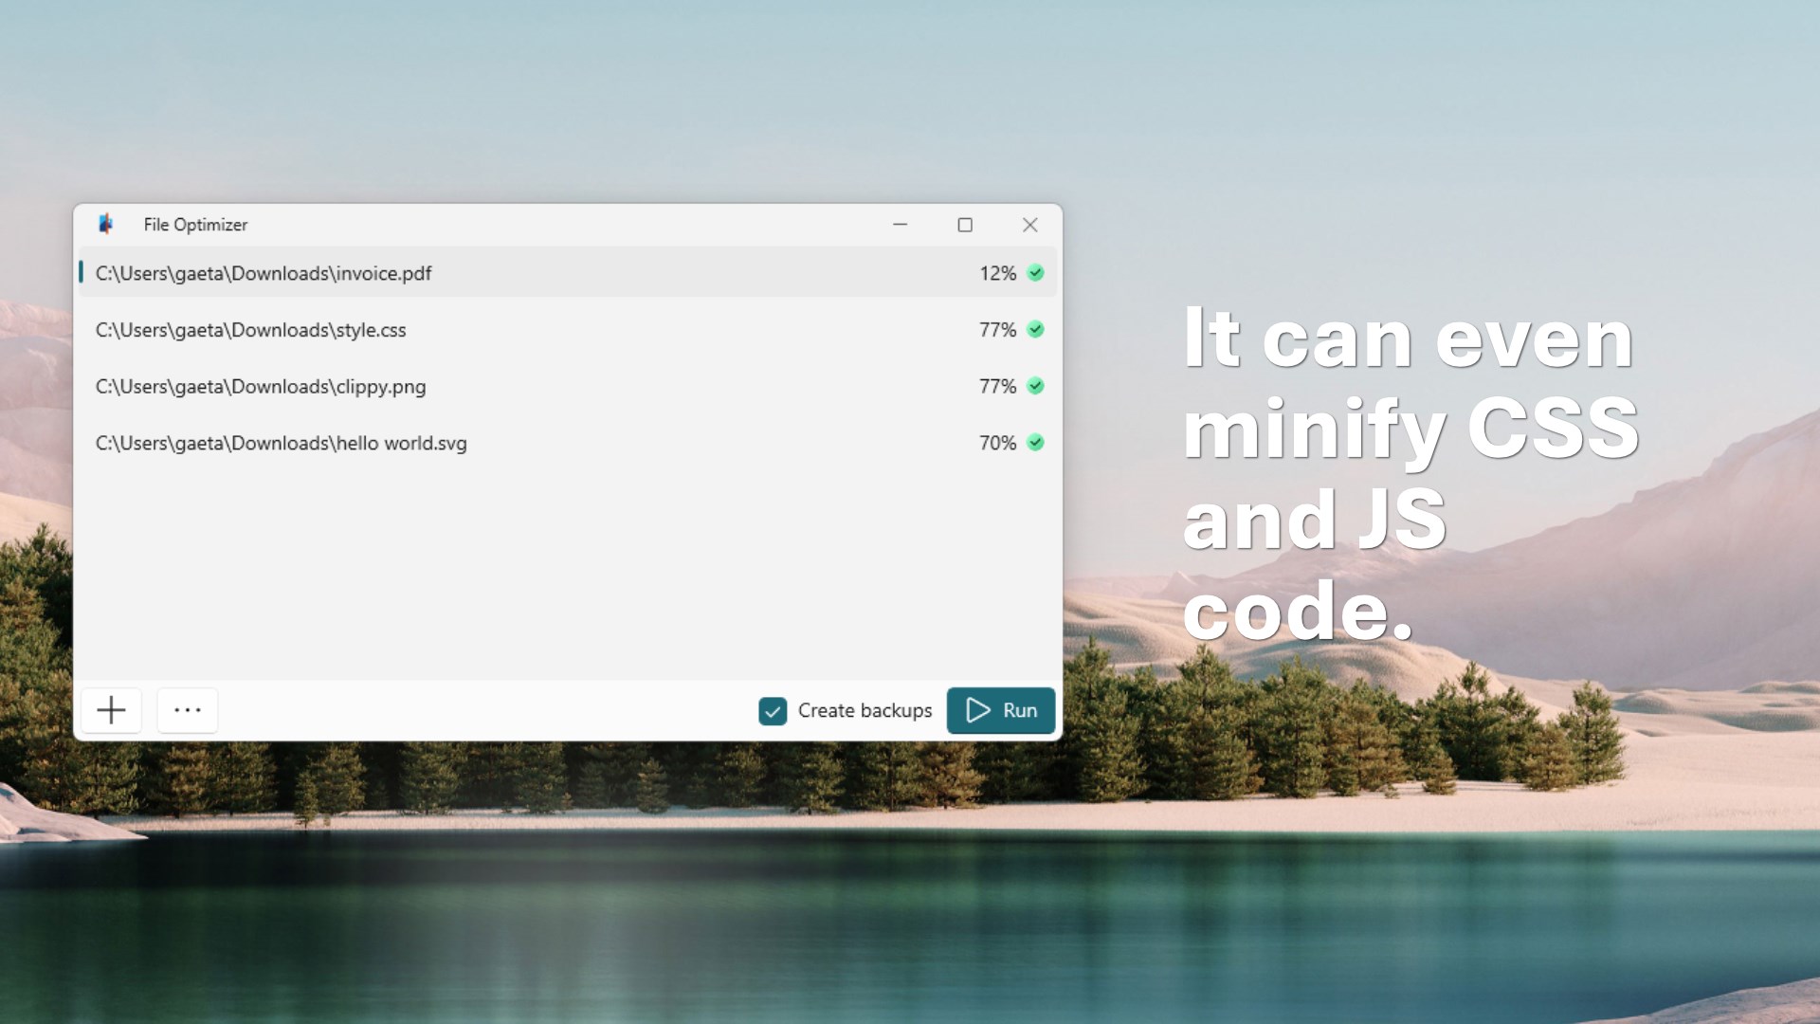Select the style.css file entry

[568, 330]
